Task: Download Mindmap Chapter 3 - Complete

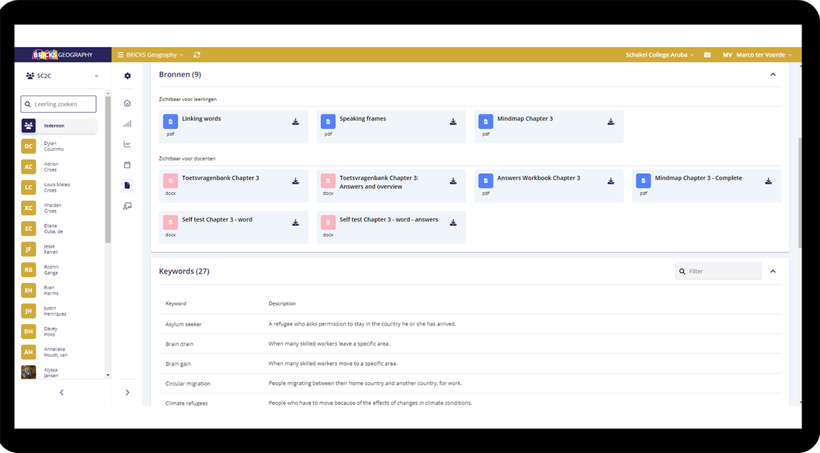Action: [768, 181]
